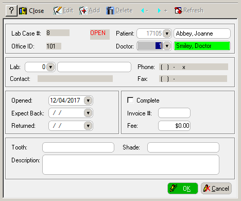Open the Opened date picker dropdown
This screenshot has height=201, width=241.
[88, 100]
